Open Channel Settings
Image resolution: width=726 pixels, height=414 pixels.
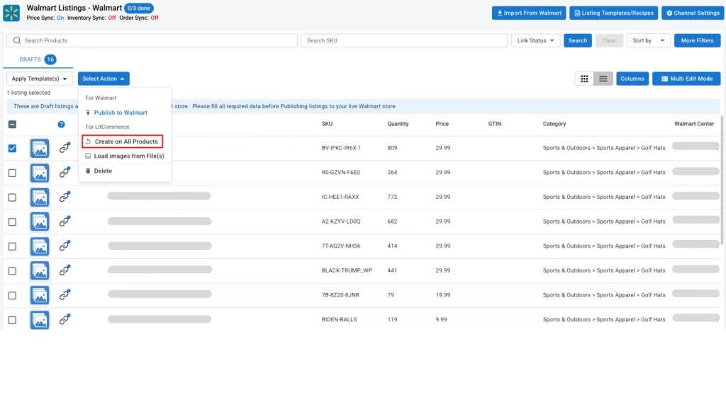tap(693, 13)
